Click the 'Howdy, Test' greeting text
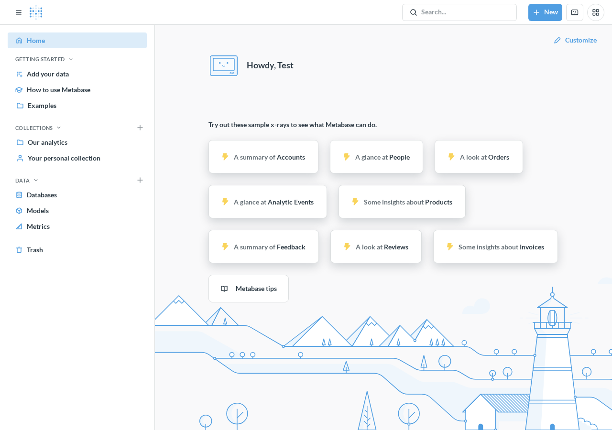The width and height of the screenshot is (612, 430). tap(270, 65)
